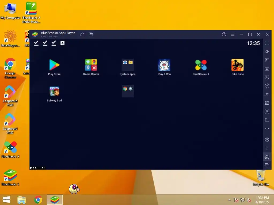Click the sync operations play-circle icon
This screenshot has height=205, width=274.
[x=267, y=77]
